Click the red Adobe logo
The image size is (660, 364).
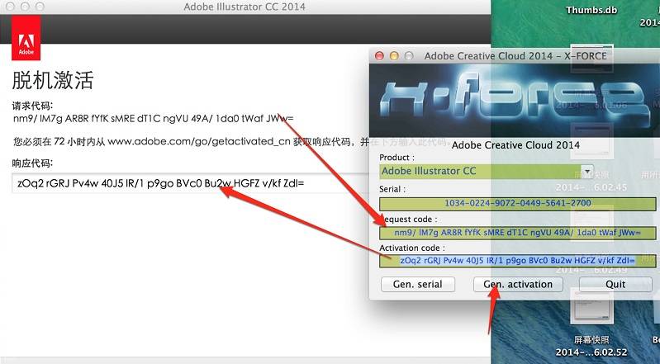(25, 40)
